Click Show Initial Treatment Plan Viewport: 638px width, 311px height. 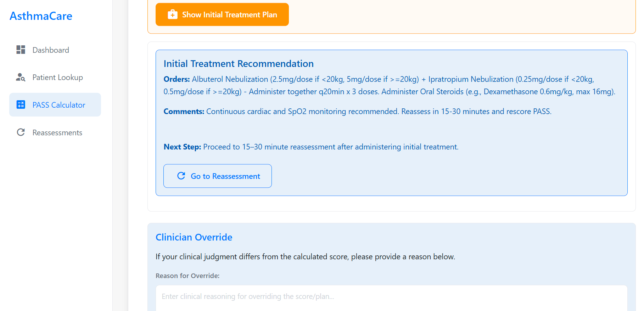(222, 15)
